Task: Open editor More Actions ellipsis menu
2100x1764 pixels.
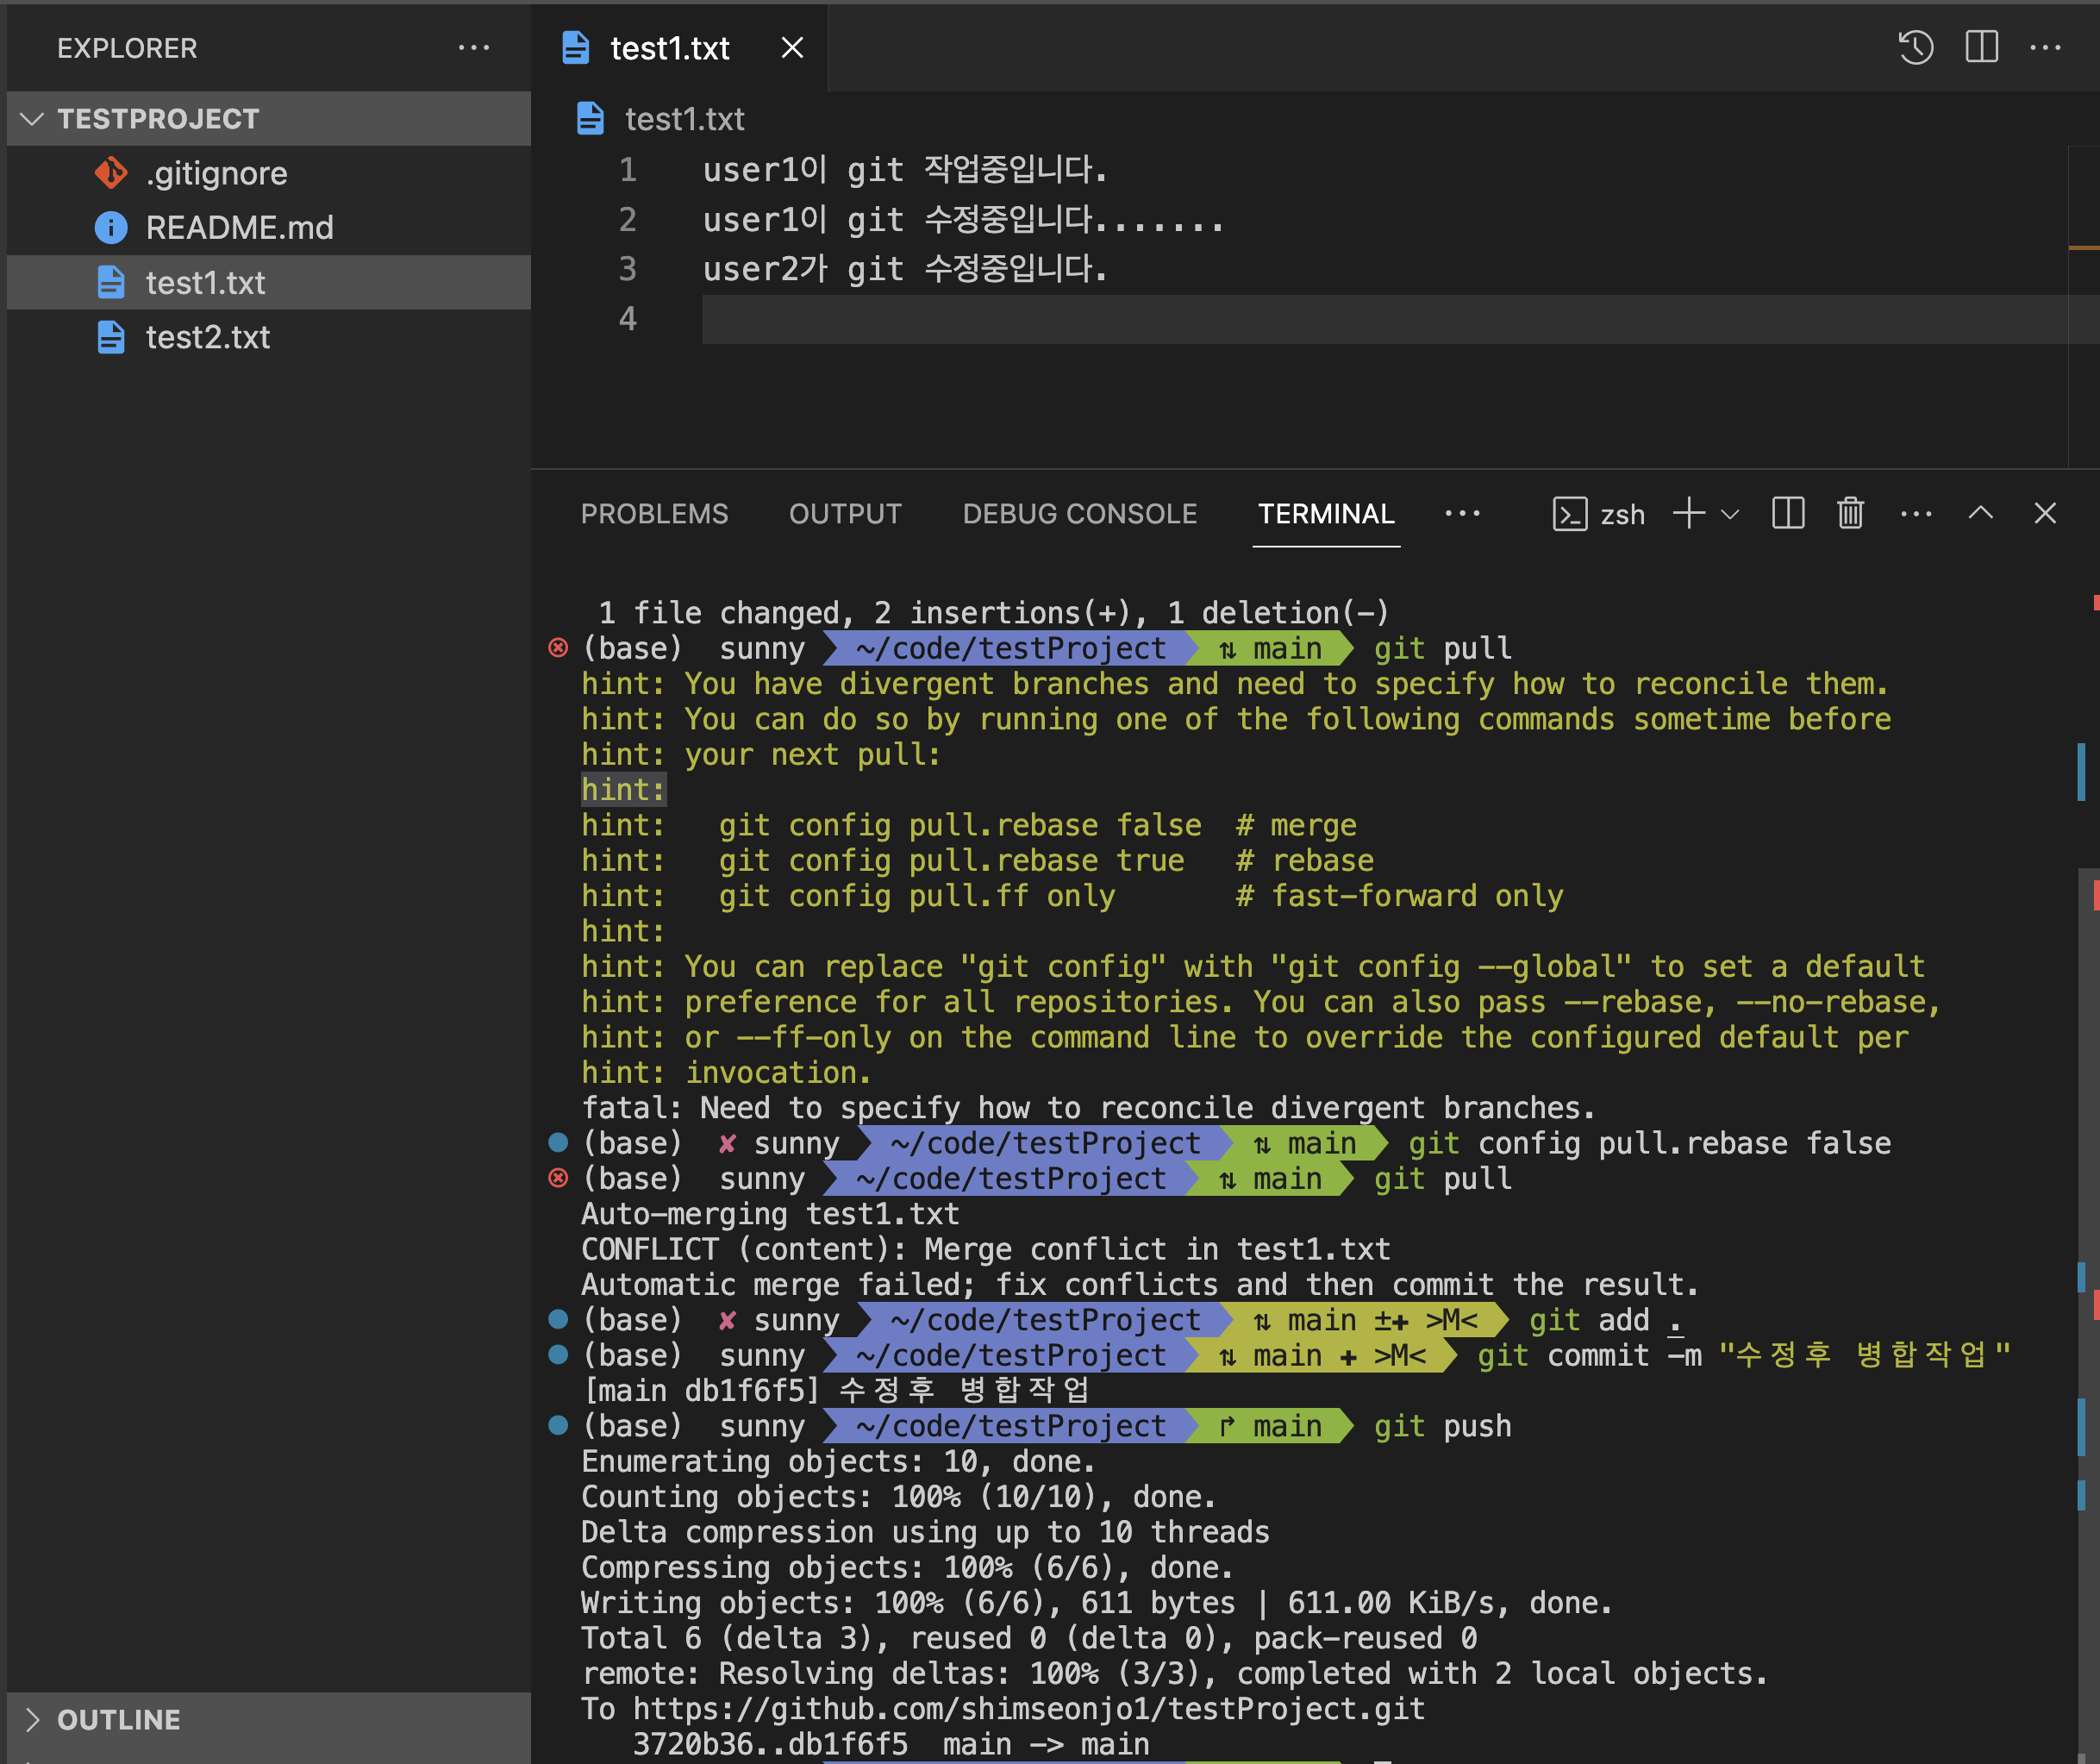Action: click(x=2045, y=47)
